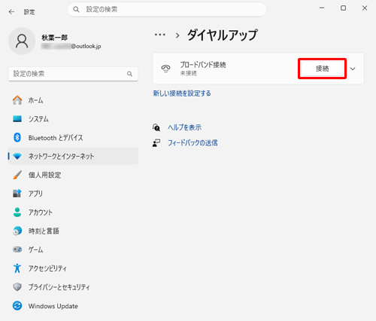The width and height of the screenshot is (376, 321).
Task: Click the Bluetooth icon in the sidebar
Action: pyautogui.click(x=17, y=137)
